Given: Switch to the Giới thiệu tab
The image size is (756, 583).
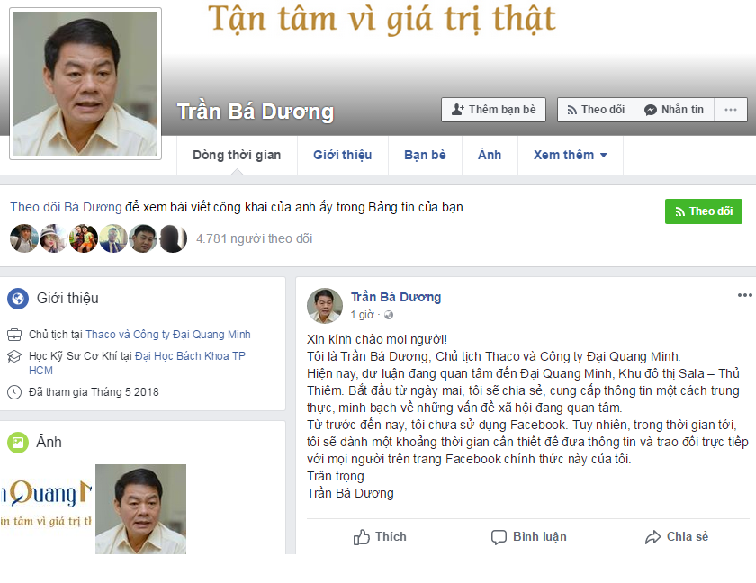Looking at the screenshot, I should coord(343,155).
